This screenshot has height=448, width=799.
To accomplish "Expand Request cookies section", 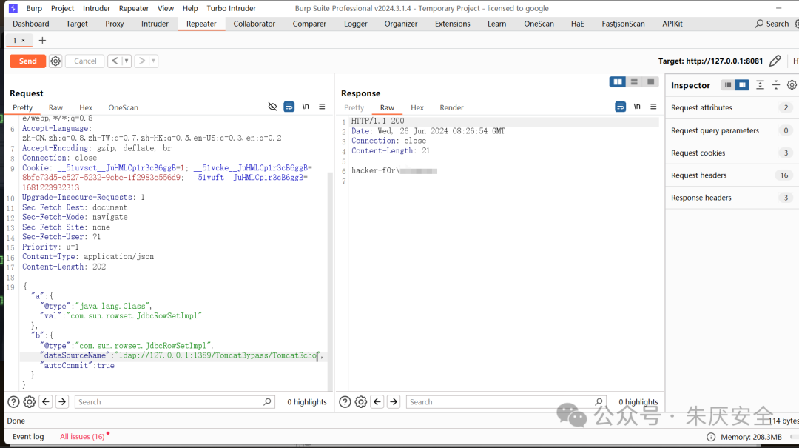I will pos(732,153).
